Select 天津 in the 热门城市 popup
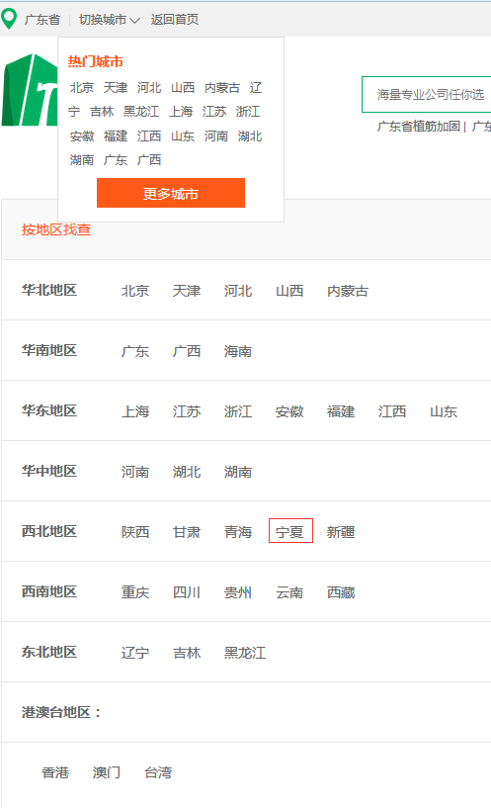Screen dimensions: 491x808 [x=116, y=88]
